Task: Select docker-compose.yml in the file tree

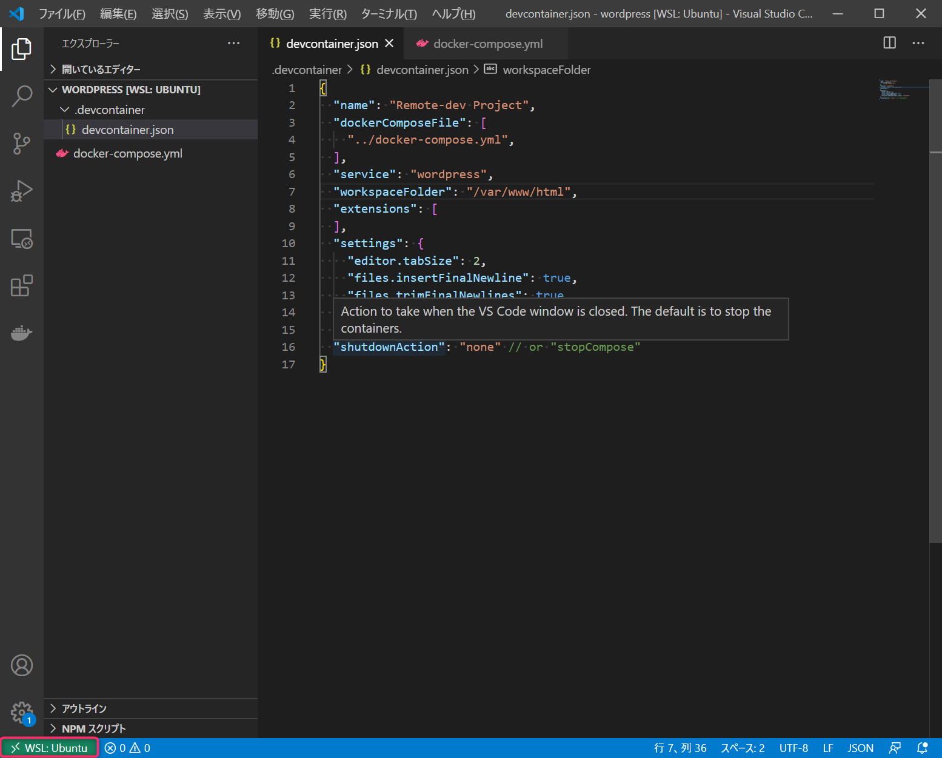Action: click(151, 153)
